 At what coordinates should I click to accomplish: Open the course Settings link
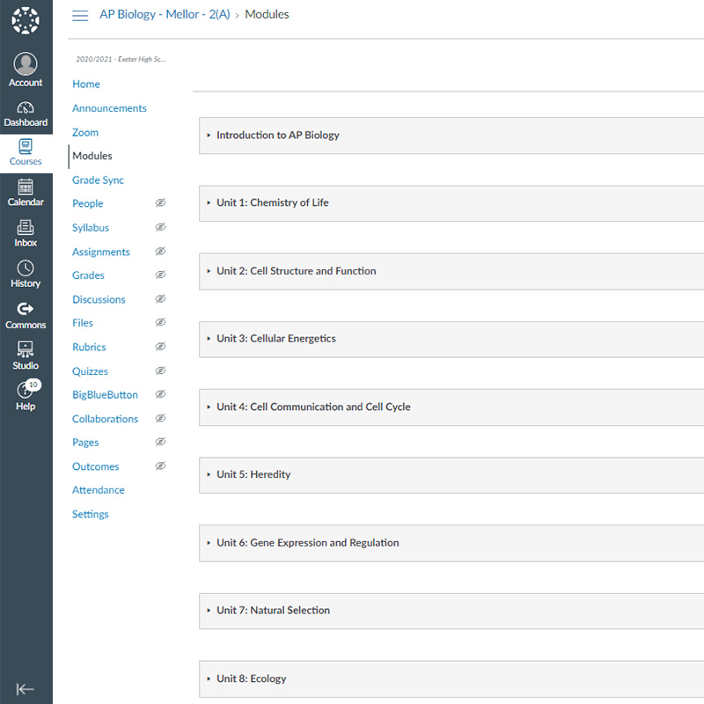pos(90,514)
